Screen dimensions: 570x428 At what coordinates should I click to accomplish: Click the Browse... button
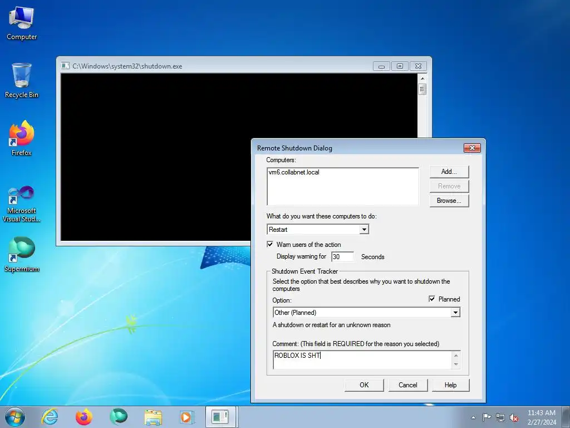click(449, 201)
